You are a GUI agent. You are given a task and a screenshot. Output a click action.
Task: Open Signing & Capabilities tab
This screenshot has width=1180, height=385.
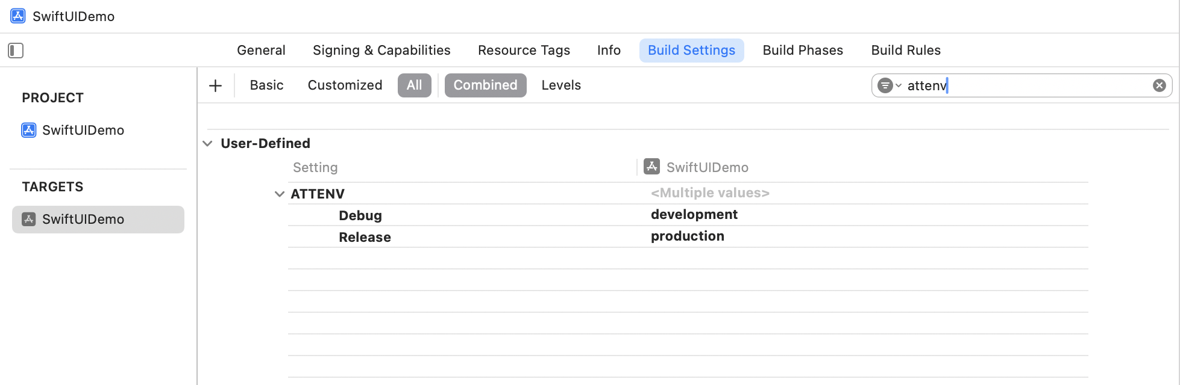click(x=381, y=51)
